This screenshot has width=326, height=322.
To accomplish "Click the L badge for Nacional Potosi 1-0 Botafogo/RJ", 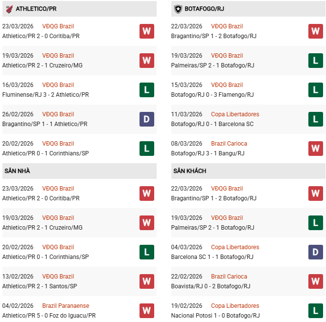I will tap(316, 311).
